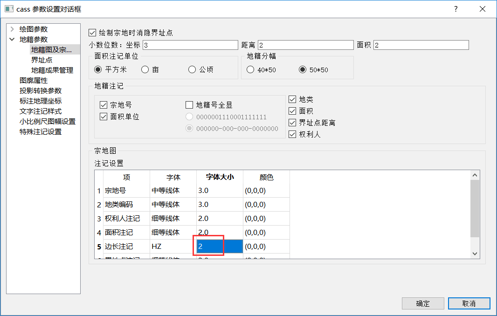Enable the 地籍号全显 checkbox
The width and height of the screenshot is (497, 316).
189,105
